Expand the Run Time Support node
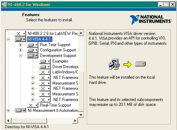Viewport: 177px width, 130px height. [x=20, y=45]
